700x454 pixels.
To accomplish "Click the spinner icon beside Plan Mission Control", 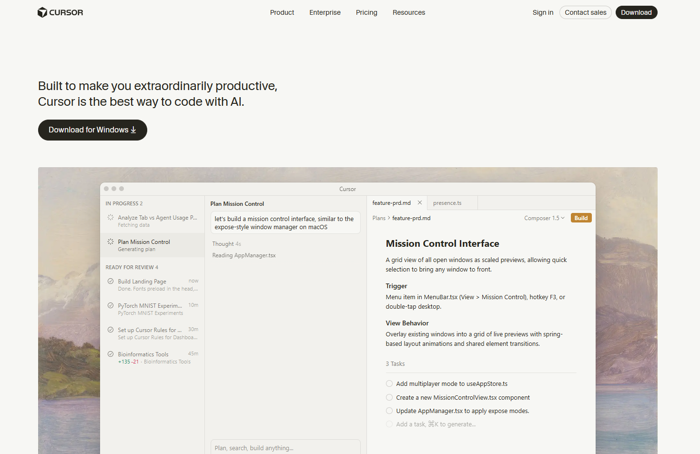I will (111, 242).
